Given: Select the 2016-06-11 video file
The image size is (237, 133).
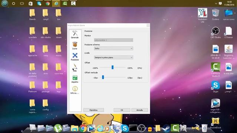Looking at the screenshot, I should 216,52.
